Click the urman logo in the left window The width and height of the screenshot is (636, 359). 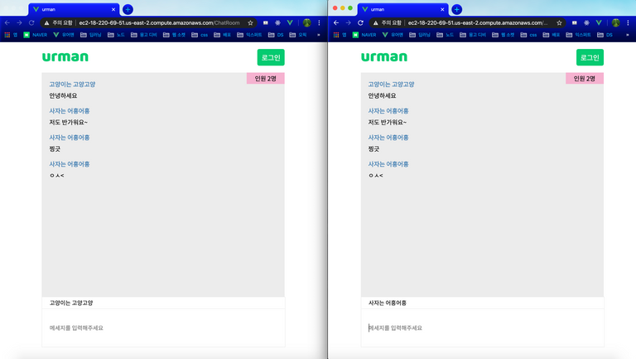pyautogui.click(x=65, y=57)
